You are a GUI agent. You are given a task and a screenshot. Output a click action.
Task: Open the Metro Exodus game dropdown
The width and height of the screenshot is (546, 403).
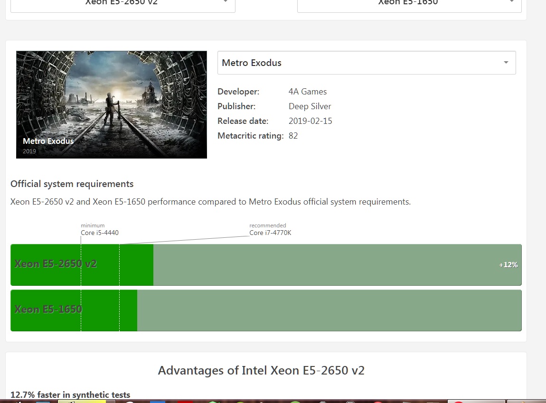367,63
